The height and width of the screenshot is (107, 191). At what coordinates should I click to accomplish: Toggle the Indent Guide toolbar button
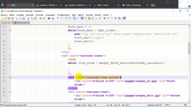pos(82,18)
